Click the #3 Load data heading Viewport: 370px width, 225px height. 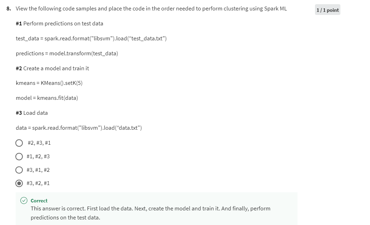click(x=31, y=113)
